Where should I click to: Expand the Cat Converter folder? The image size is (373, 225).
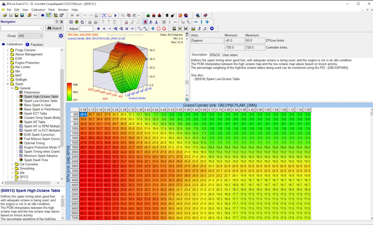pos(12,164)
